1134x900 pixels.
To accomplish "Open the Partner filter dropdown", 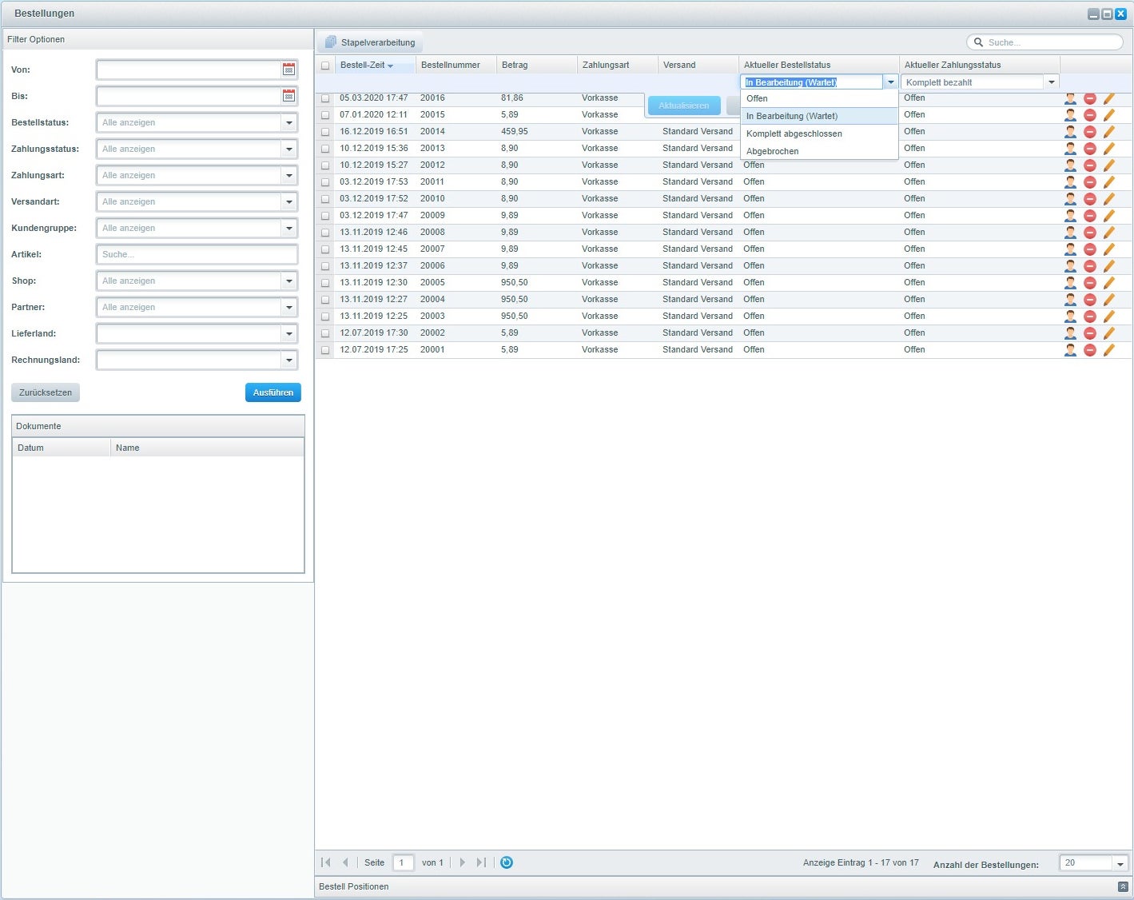I will click(x=289, y=308).
